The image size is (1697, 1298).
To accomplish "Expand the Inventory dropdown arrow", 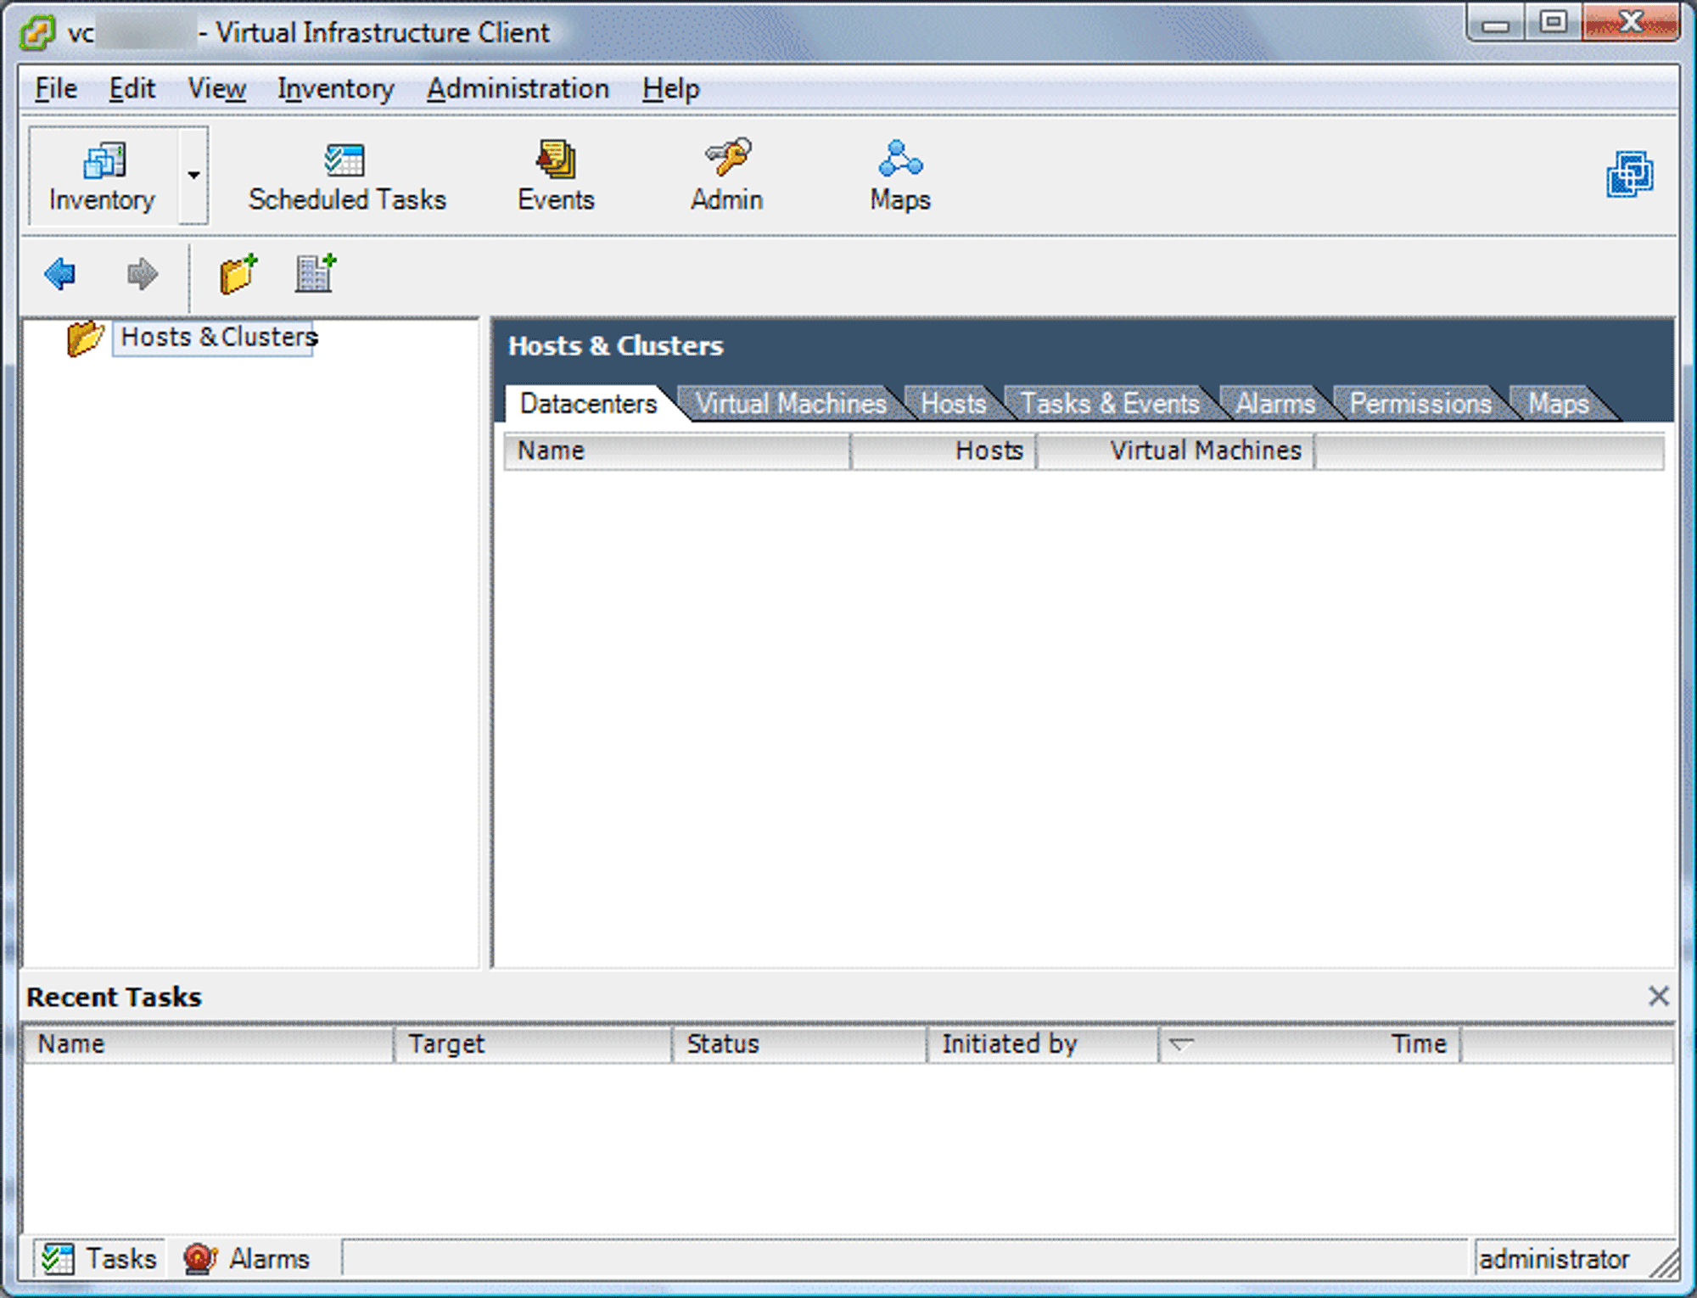I will [193, 176].
